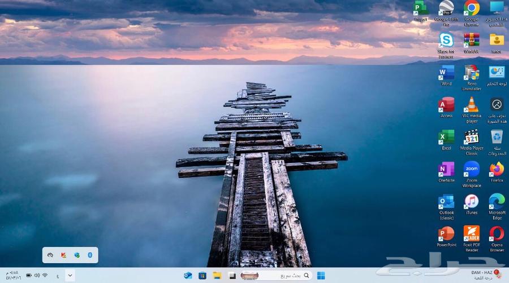
Task: Open Outlook (classic) desktop shortcut
Action: 446,207
